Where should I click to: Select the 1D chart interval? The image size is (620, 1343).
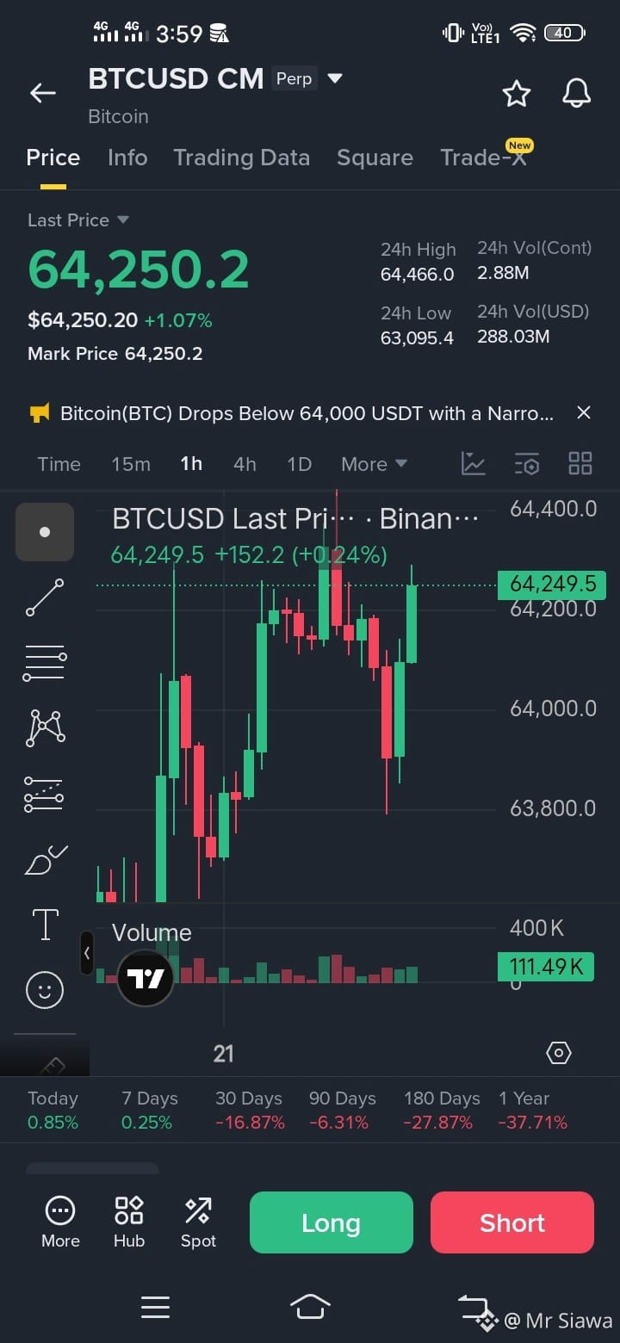point(299,464)
